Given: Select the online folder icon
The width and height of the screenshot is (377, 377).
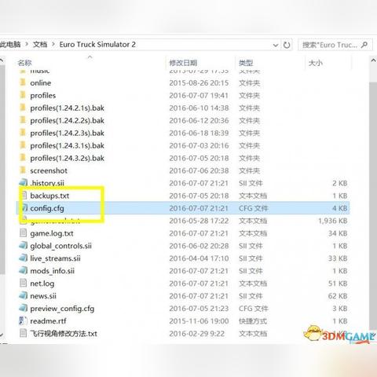Looking at the screenshot, I should 23,82.
